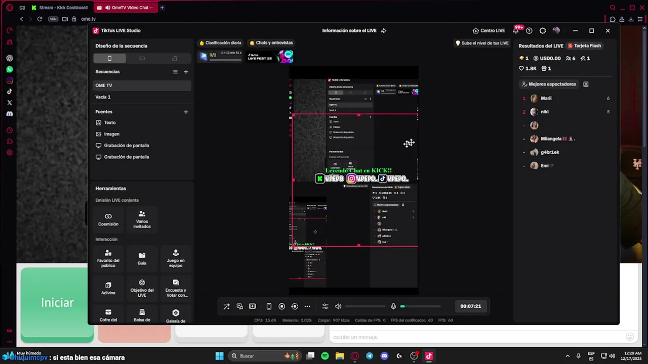Open the Objetivo del LIVE tool
The height and width of the screenshot is (364, 648).
pos(142,288)
